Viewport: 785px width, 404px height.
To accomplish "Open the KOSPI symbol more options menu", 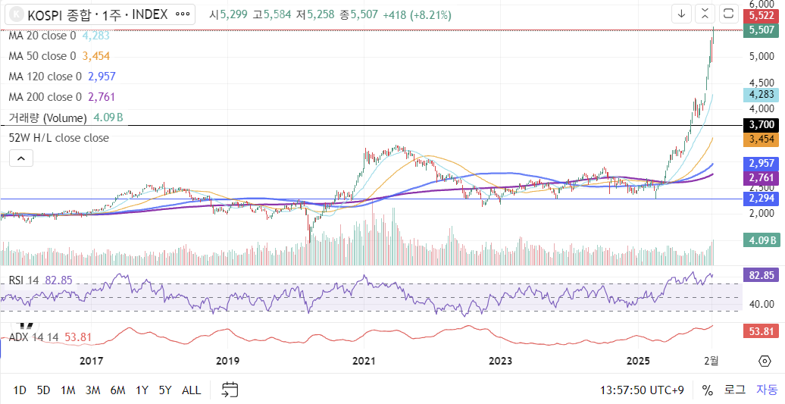I will tap(183, 14).
